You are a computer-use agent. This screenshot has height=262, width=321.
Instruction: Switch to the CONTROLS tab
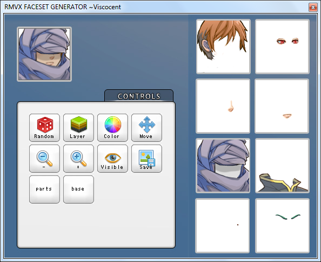pos(139,96)
